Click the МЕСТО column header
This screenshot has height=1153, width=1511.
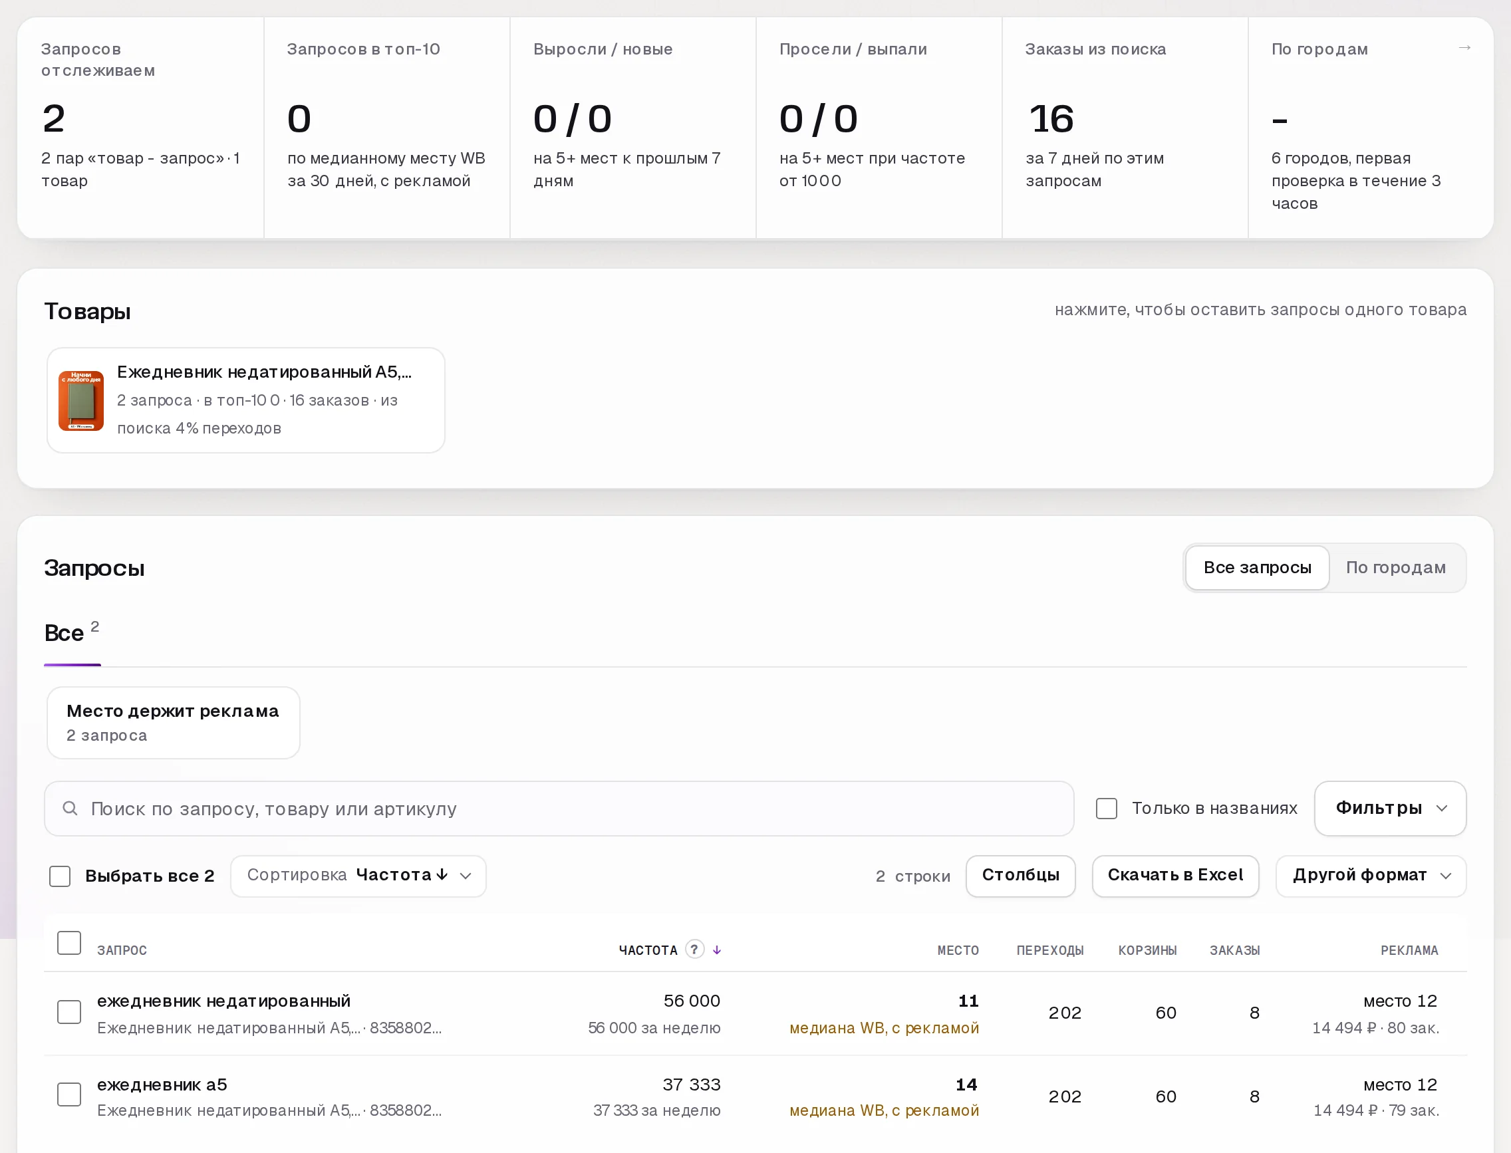tap(958, 951)
